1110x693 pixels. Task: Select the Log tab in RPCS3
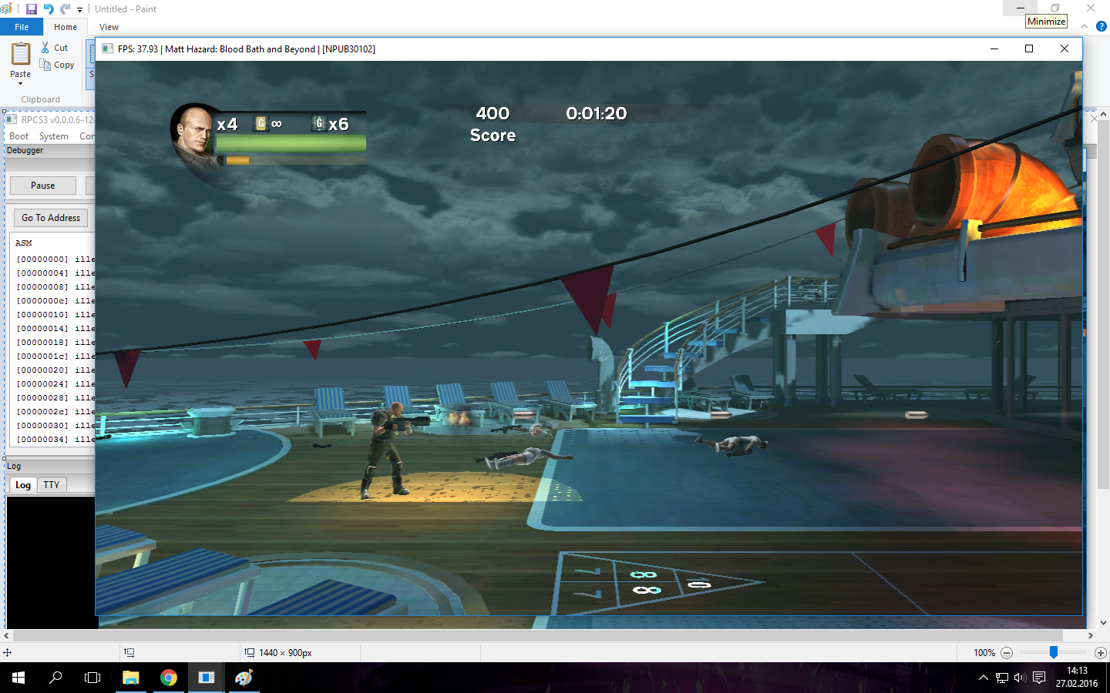pyautogui.click(x=23, y=485)
